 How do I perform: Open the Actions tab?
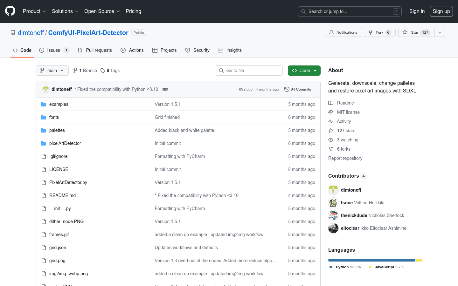point(132,50)
